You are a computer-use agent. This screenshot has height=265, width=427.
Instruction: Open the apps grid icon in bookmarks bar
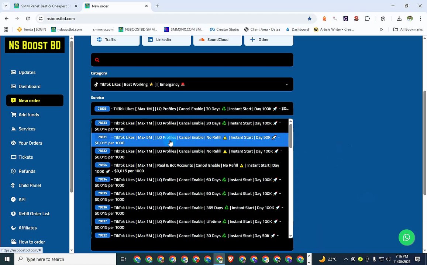6,29
